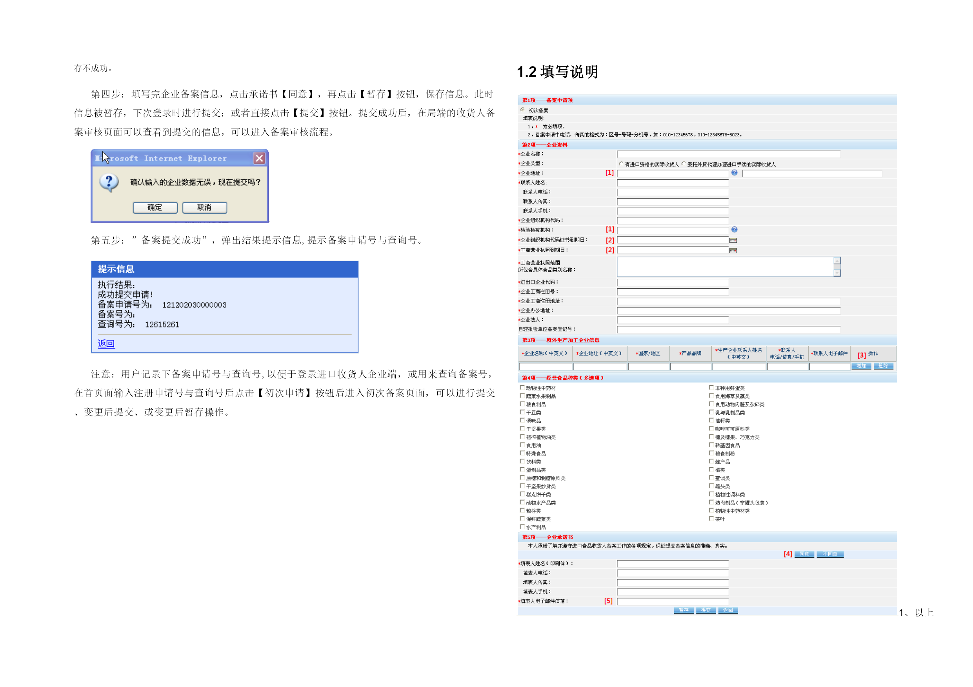Tick the 乳与乳制品类 checkbox
The image size is (973, 687).
click(x=711, y=412)
